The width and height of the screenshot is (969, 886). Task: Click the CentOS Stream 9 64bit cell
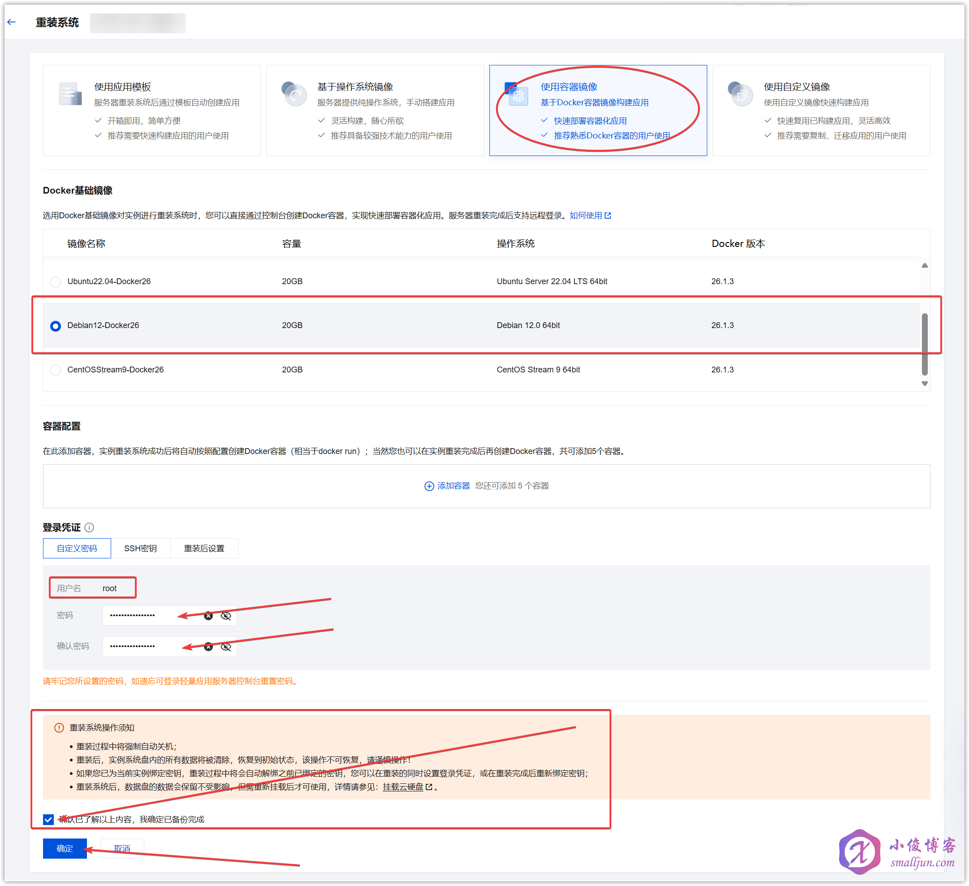click(538, 370)
